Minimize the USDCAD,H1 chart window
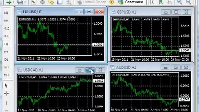Viewport: 199px width, 112px height. point(80,70)
